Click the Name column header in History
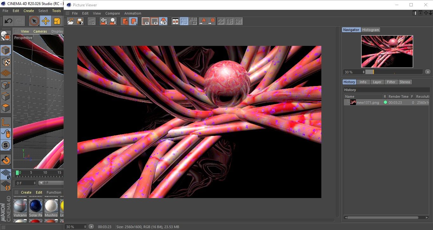 (x=363, y=96)
